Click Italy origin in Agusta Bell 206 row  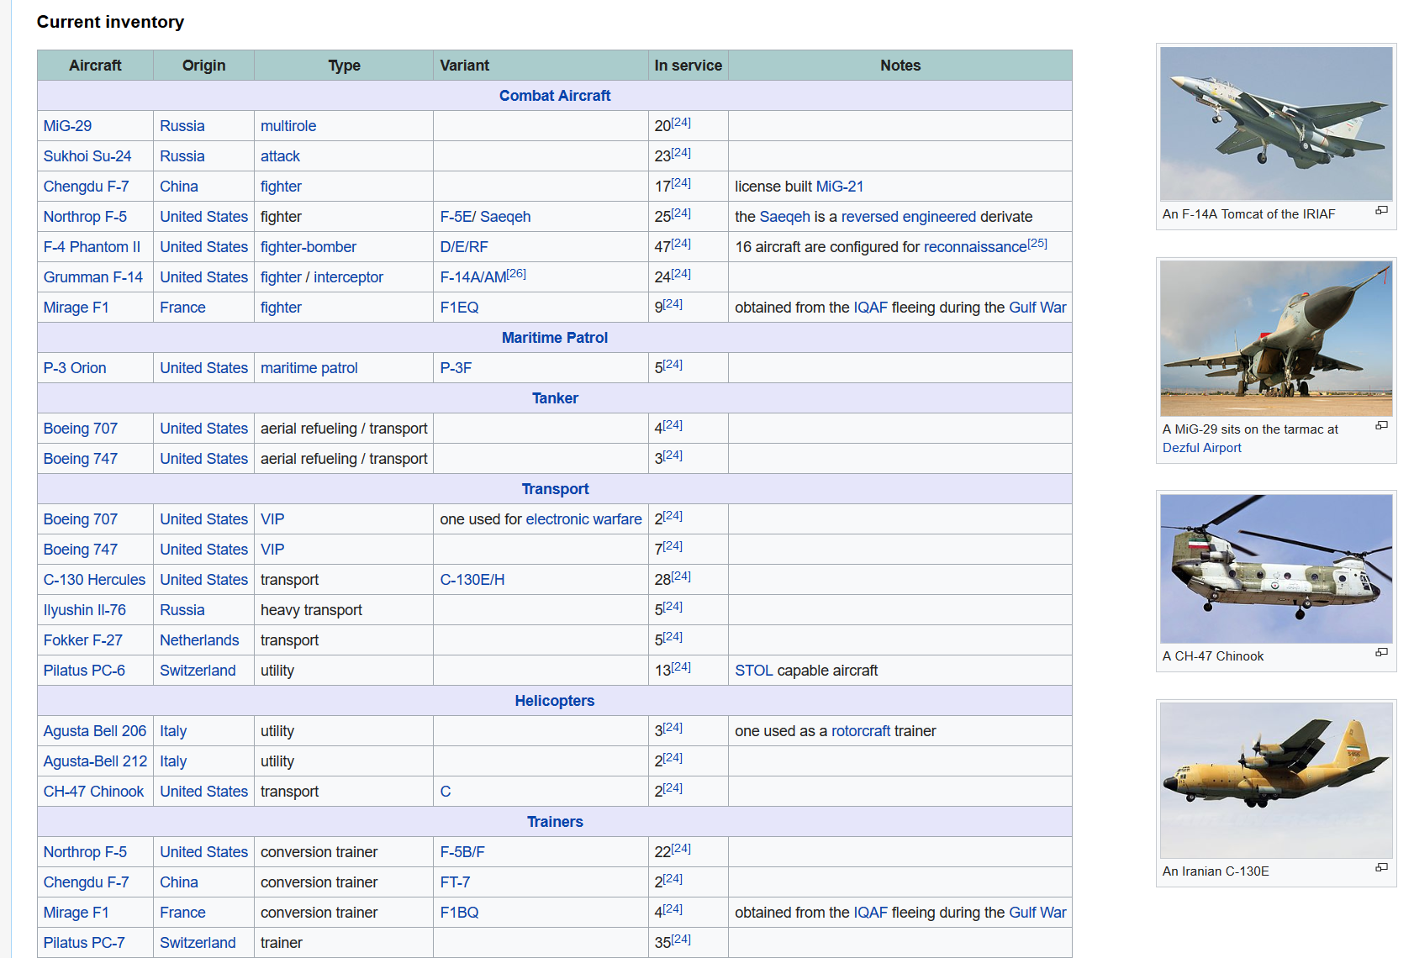(x=173, y=731)
